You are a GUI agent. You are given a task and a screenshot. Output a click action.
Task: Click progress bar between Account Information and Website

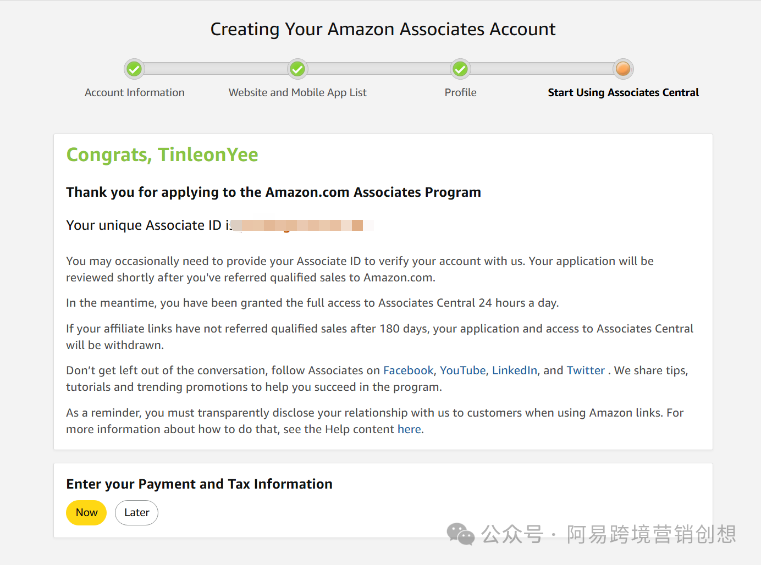click(x=216, y=69)
